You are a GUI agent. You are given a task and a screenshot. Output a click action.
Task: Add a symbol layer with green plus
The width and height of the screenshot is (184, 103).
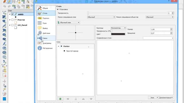pyautogui.click(x=60, y=99)
